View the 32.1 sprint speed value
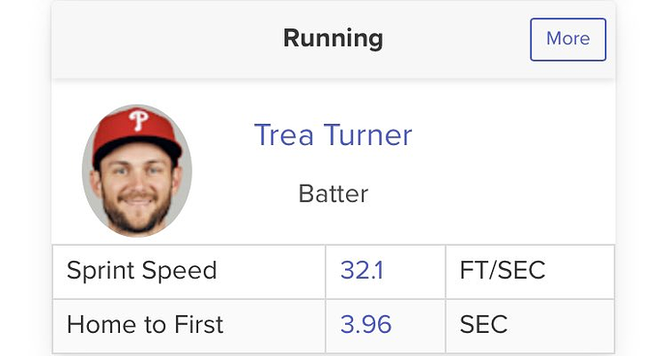 coord(362,271)
